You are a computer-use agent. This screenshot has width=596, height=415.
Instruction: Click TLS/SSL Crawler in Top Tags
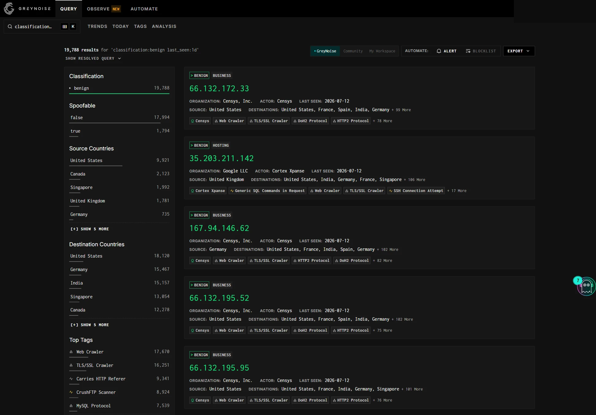120,365
